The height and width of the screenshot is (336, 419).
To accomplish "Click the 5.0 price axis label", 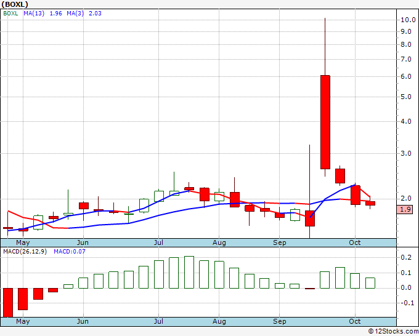I will click(x=406, y=97).
